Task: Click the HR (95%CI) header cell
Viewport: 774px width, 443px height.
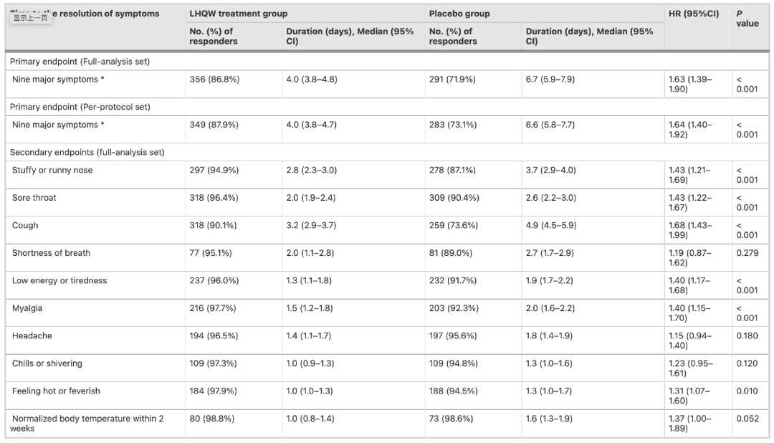Action: (694, 14)
